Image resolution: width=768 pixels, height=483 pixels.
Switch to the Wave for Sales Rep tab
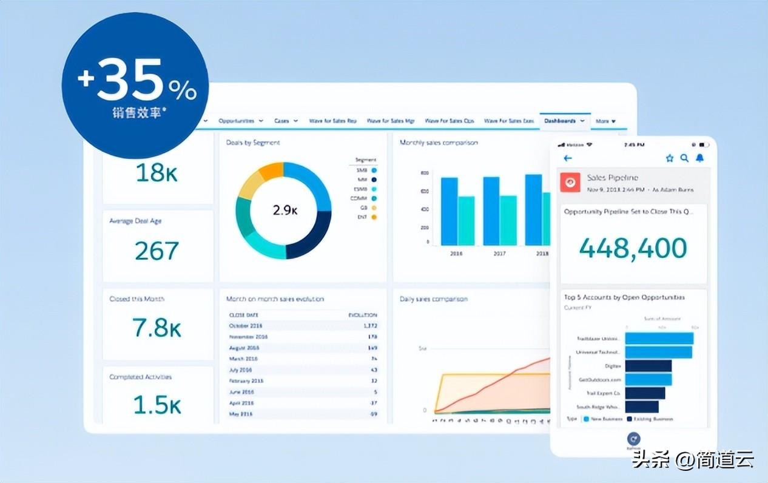pyautogui.click(x=332, y=121)
